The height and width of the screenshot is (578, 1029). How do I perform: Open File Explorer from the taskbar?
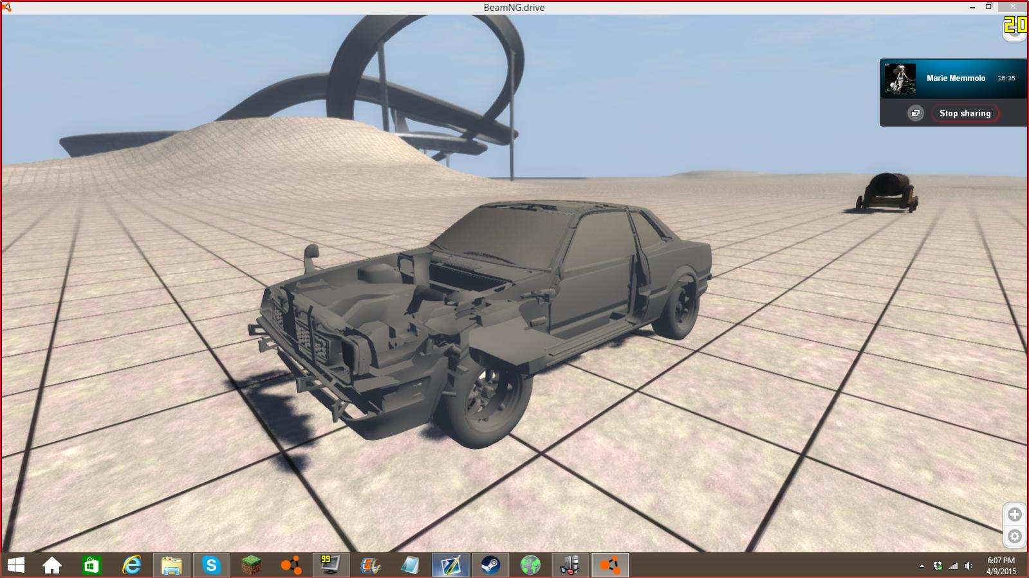coord(171,565)
